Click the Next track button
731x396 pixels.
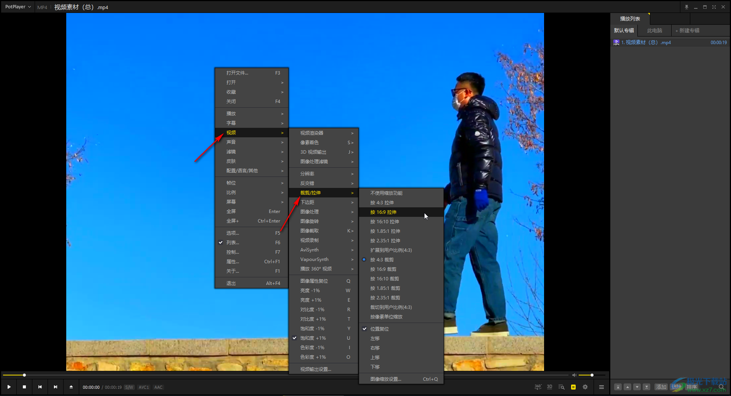point(56,387)
